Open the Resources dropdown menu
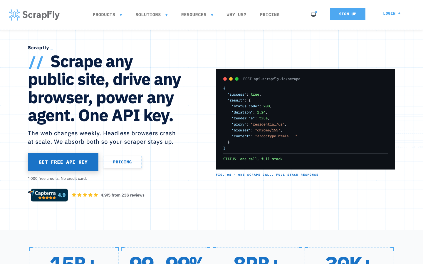The image size is (423, 264). point(197,15)
